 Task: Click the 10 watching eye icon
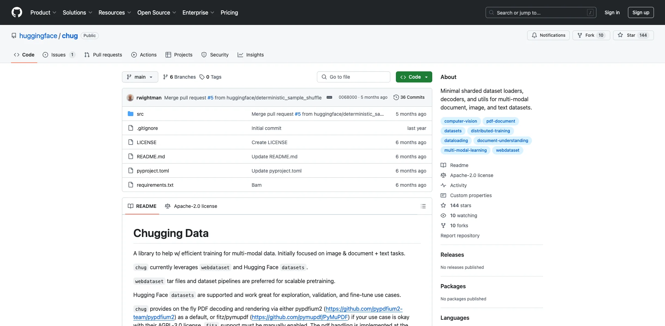(x=443, y=215)
